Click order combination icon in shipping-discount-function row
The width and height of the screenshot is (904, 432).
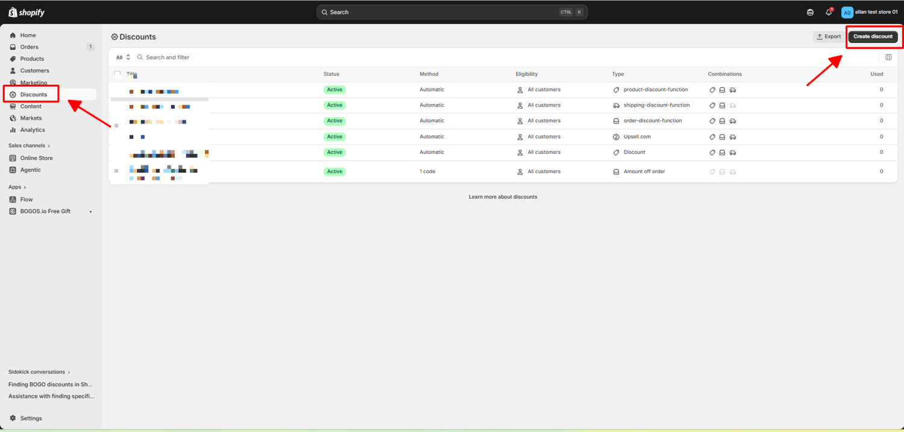point(722,105)
